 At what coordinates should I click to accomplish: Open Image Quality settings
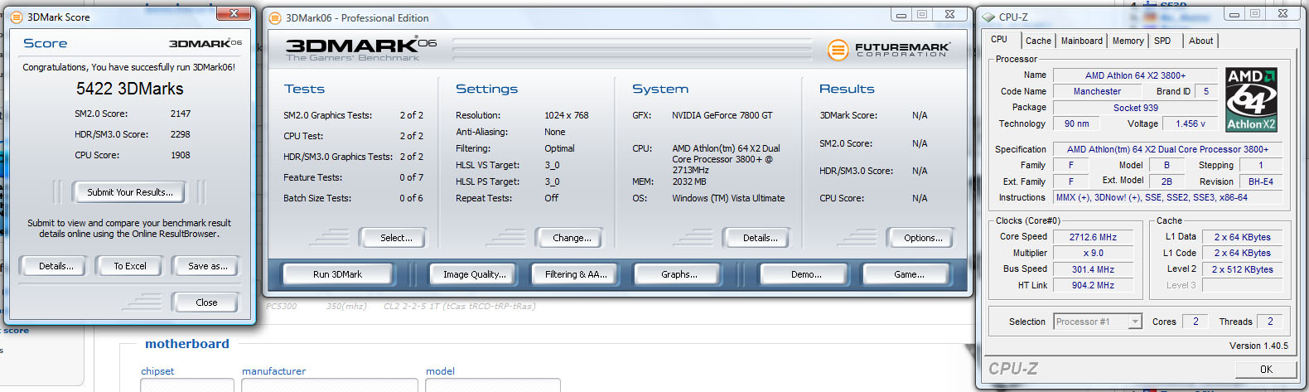[474, 274]
